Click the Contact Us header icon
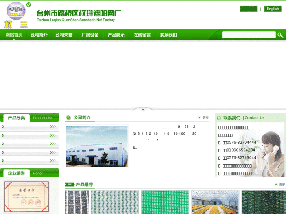This screenshot has height=214, width=286. coord(219,118)
